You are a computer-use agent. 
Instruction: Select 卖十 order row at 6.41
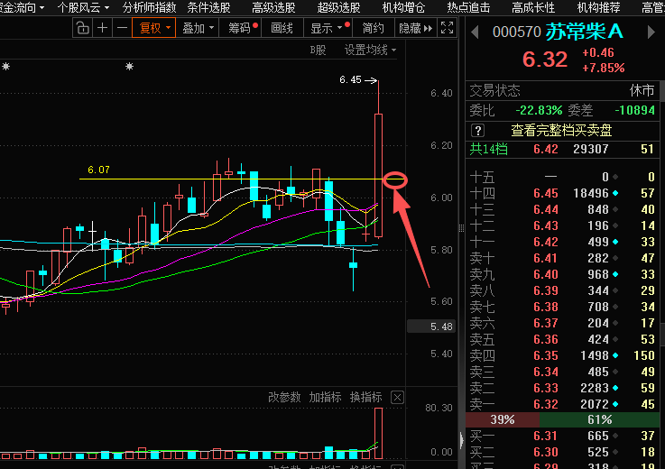click(x=562, y=258)
